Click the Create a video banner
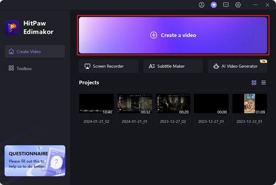The image size is (276, 185). click(173, 35)
